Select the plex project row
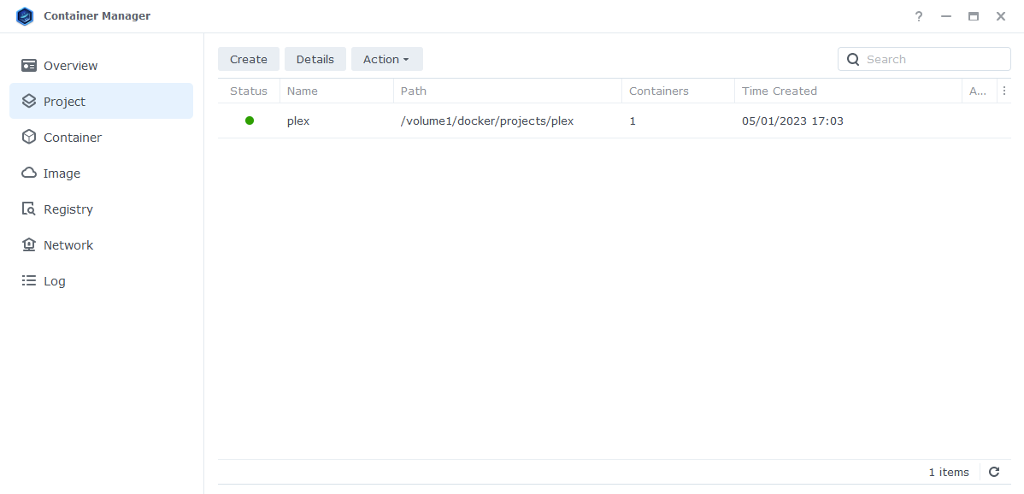Viewport: 1024px width, 494px height. tap(513, 121)
